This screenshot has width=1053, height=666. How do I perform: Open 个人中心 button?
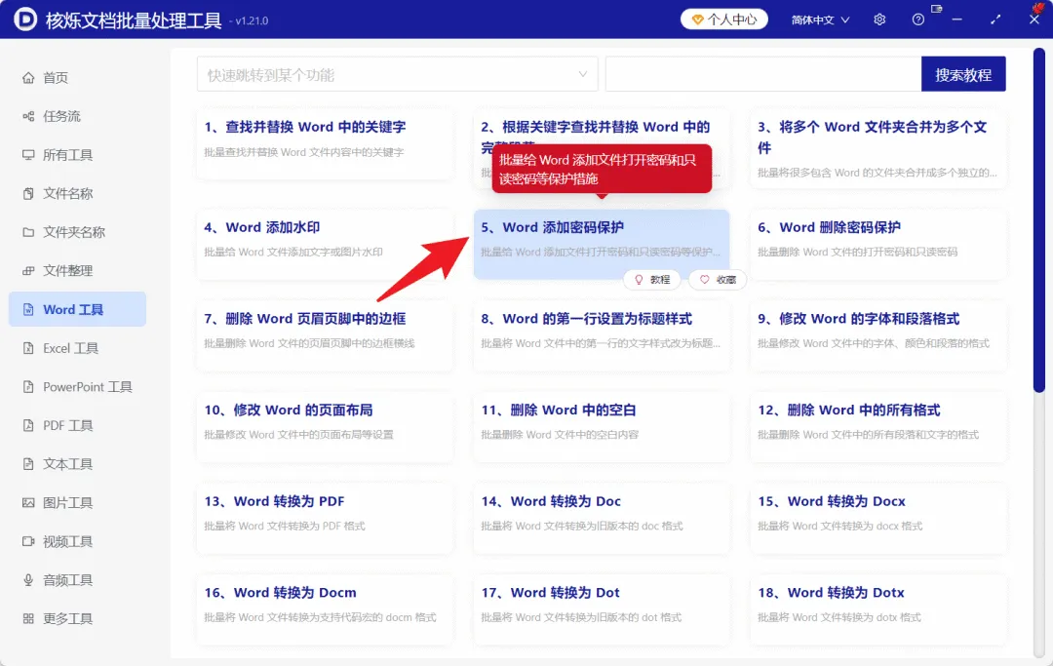point(723,20)
